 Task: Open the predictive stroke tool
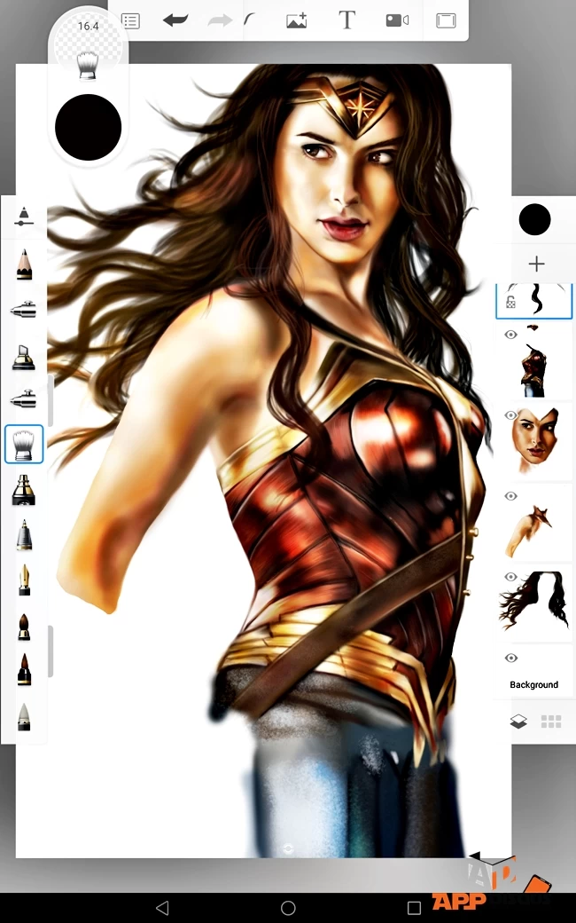(x=249, y=20)
